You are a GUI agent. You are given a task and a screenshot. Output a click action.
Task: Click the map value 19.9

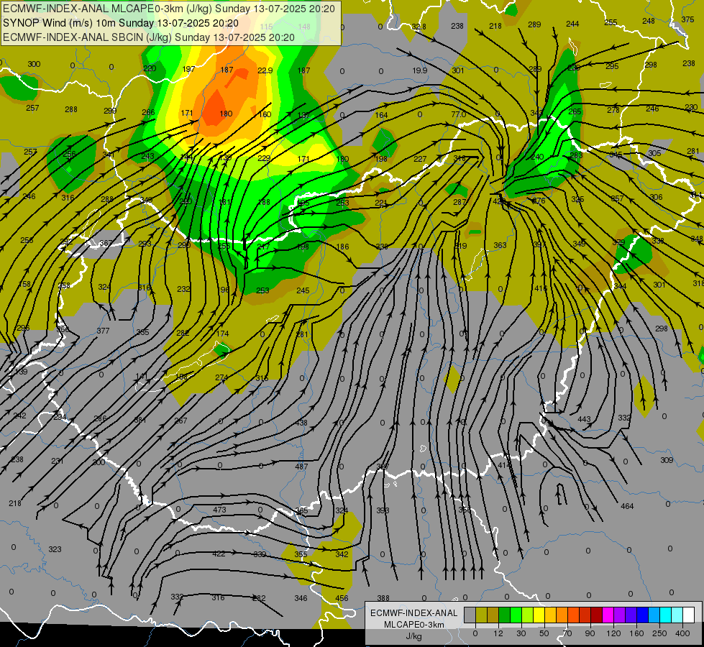coord(419,70)
